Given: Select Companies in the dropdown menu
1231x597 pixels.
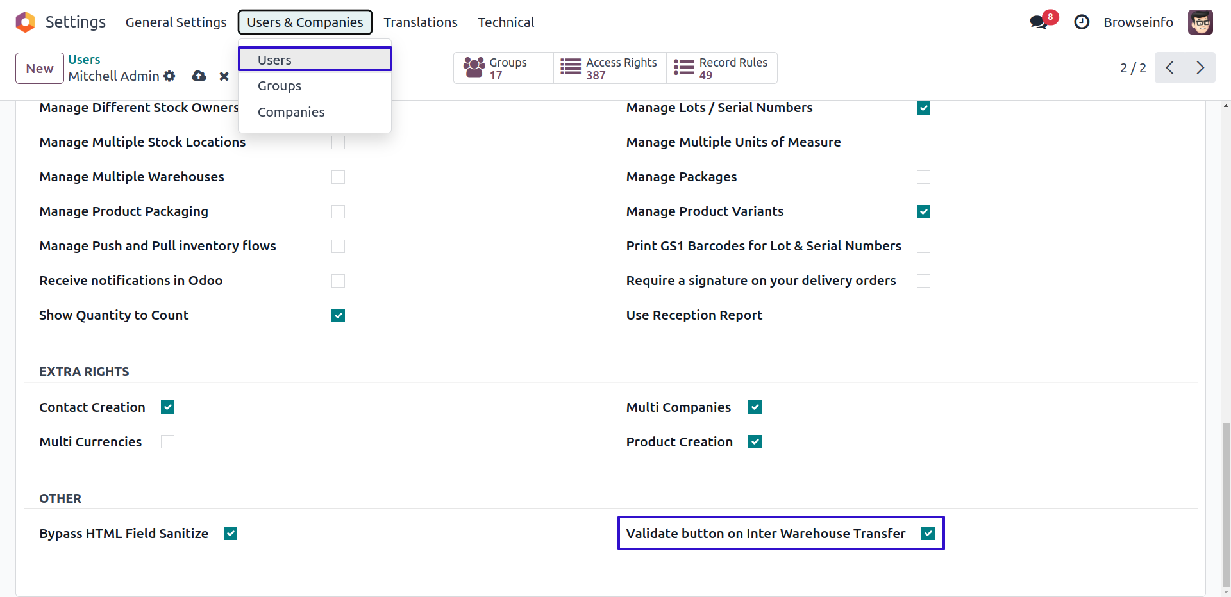Looking at the screenshot, I should [291, 112].
